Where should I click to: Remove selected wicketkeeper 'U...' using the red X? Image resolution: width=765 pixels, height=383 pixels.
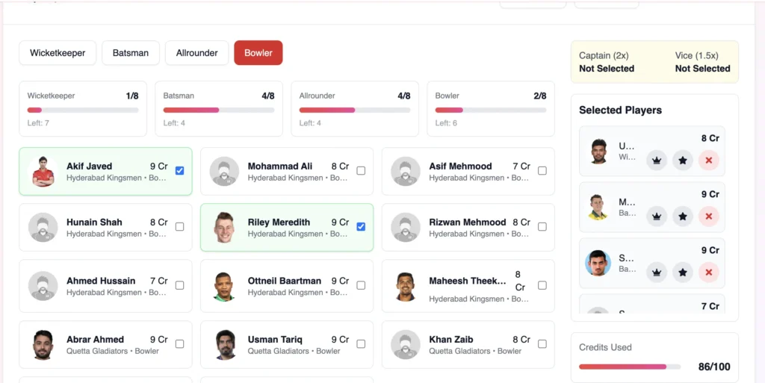(709, 161)
